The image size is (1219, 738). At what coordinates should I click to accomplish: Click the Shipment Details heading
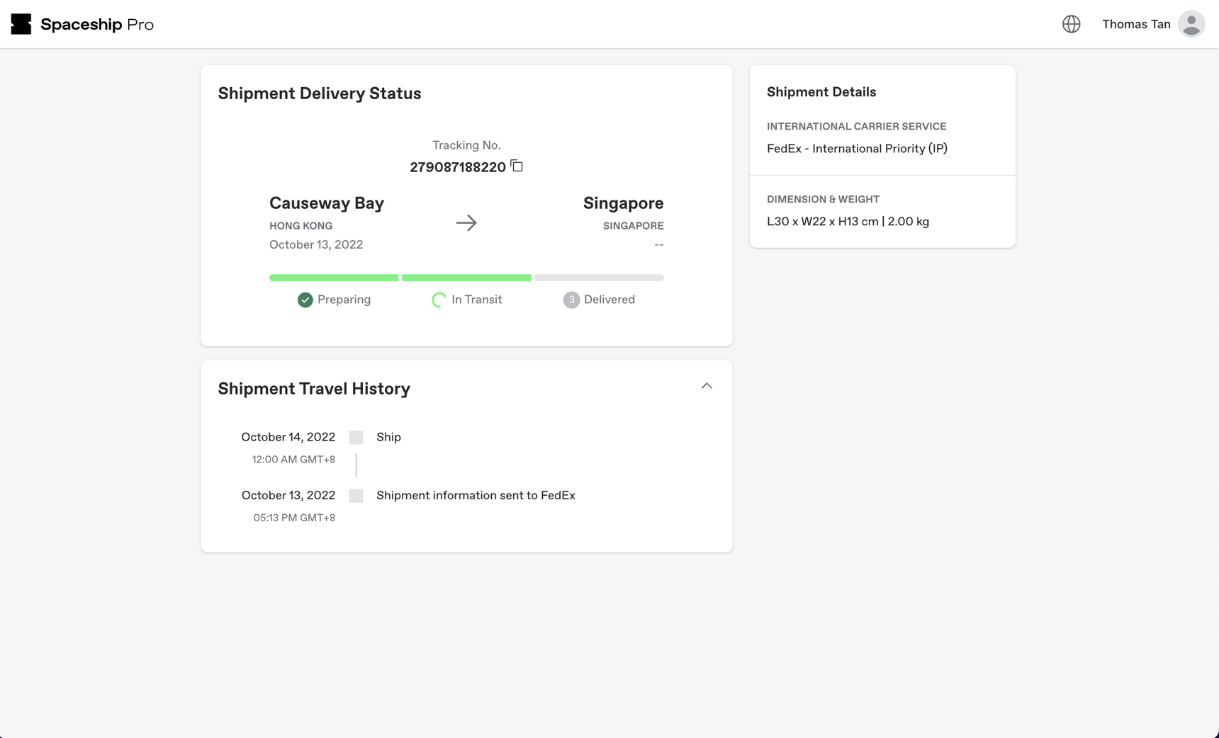click(x=821, y=91)
